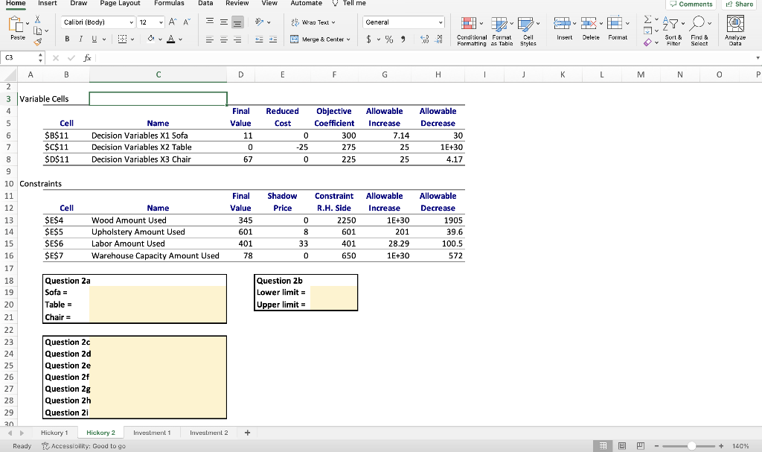Decrease indent
Image resolution: width=762 pixels, height=452 pixels.
[x=259, y=39]
